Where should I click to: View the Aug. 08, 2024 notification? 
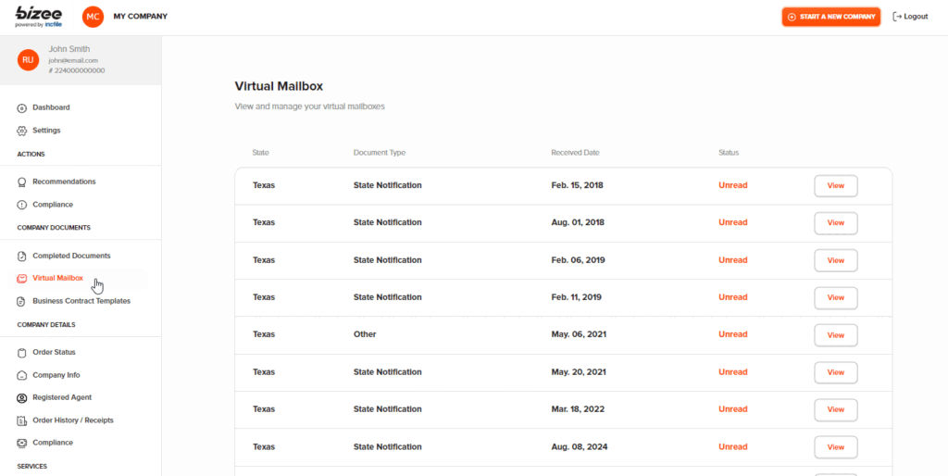pos(836,447)
